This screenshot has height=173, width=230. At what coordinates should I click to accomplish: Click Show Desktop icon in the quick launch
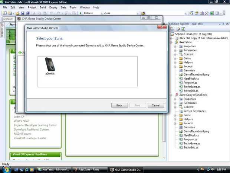tap(16, 170)
